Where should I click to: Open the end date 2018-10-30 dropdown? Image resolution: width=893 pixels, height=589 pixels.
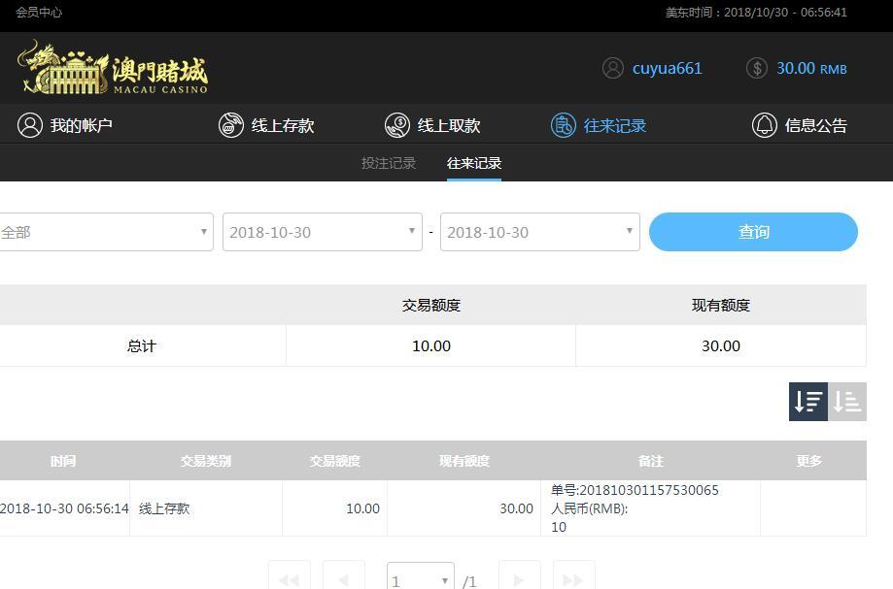[x=540, y=232]
